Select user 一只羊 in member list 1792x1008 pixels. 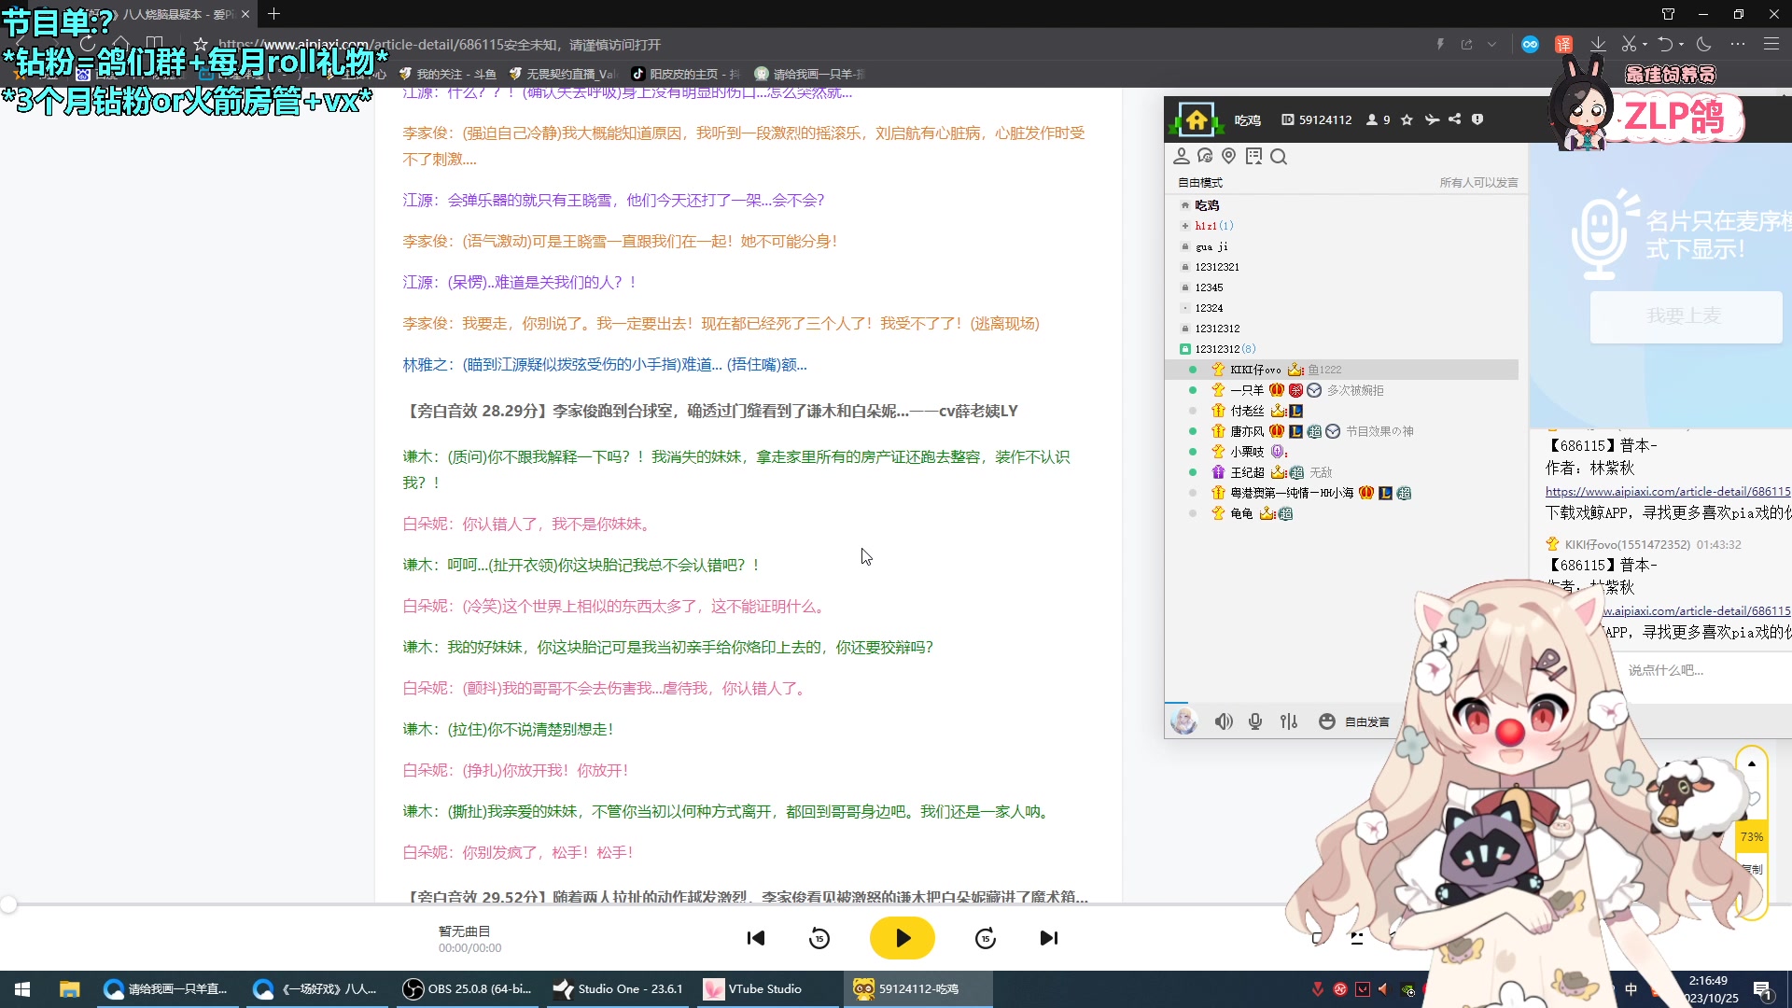(x=1246, y=390)
